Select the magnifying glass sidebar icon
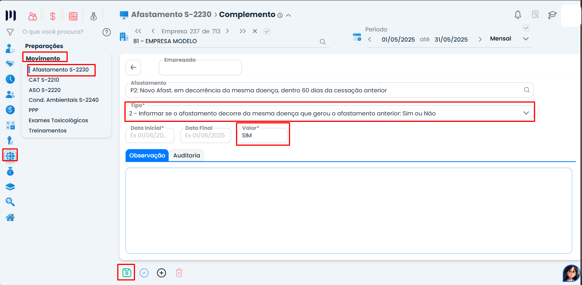 pos(10,202)
